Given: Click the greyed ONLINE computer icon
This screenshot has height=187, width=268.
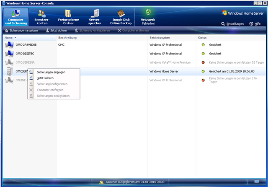Looking at the screenshot, I should [x=9, y=80].
